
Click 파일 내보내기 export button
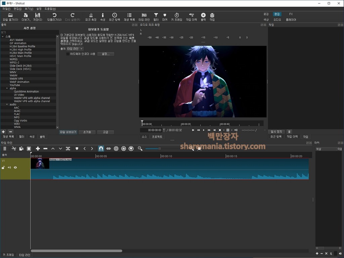coord(68,132)
